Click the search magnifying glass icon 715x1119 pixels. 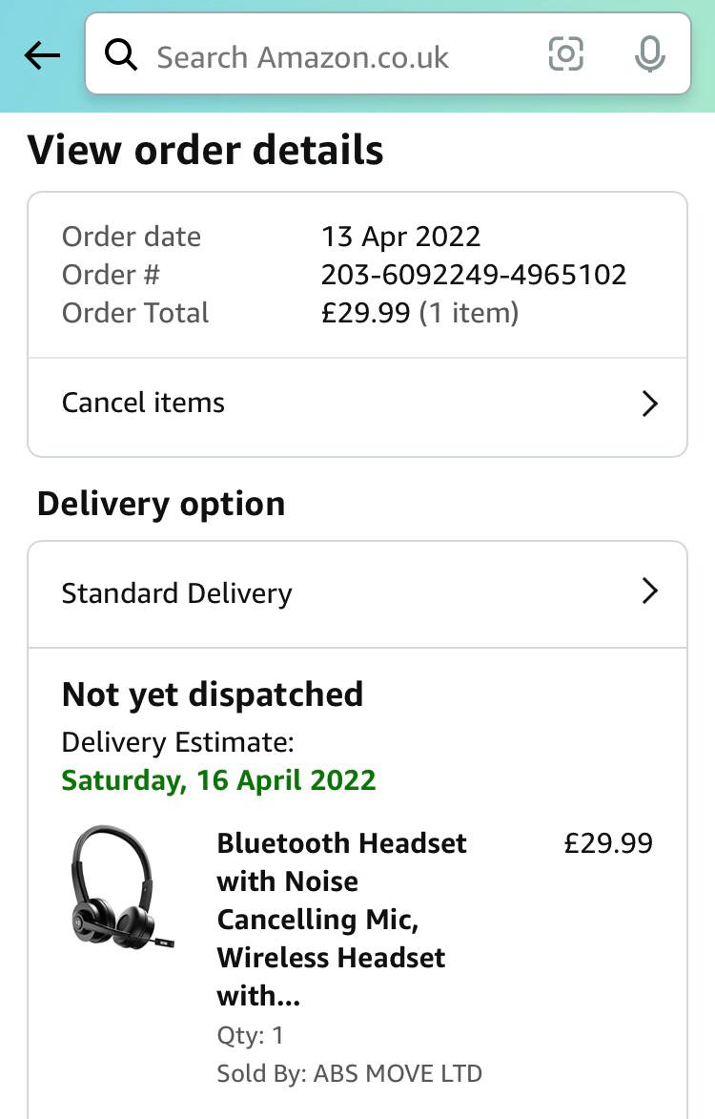[121, 56]
